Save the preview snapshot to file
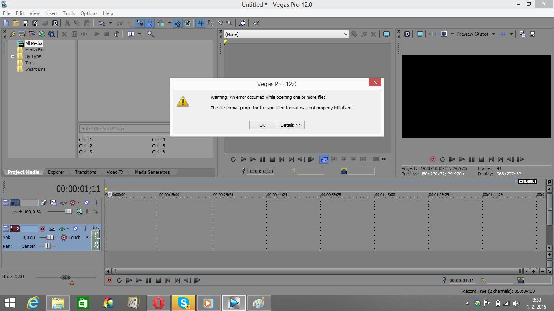Image resolution: width=554 pixels, height=311 pixels. 533,34
